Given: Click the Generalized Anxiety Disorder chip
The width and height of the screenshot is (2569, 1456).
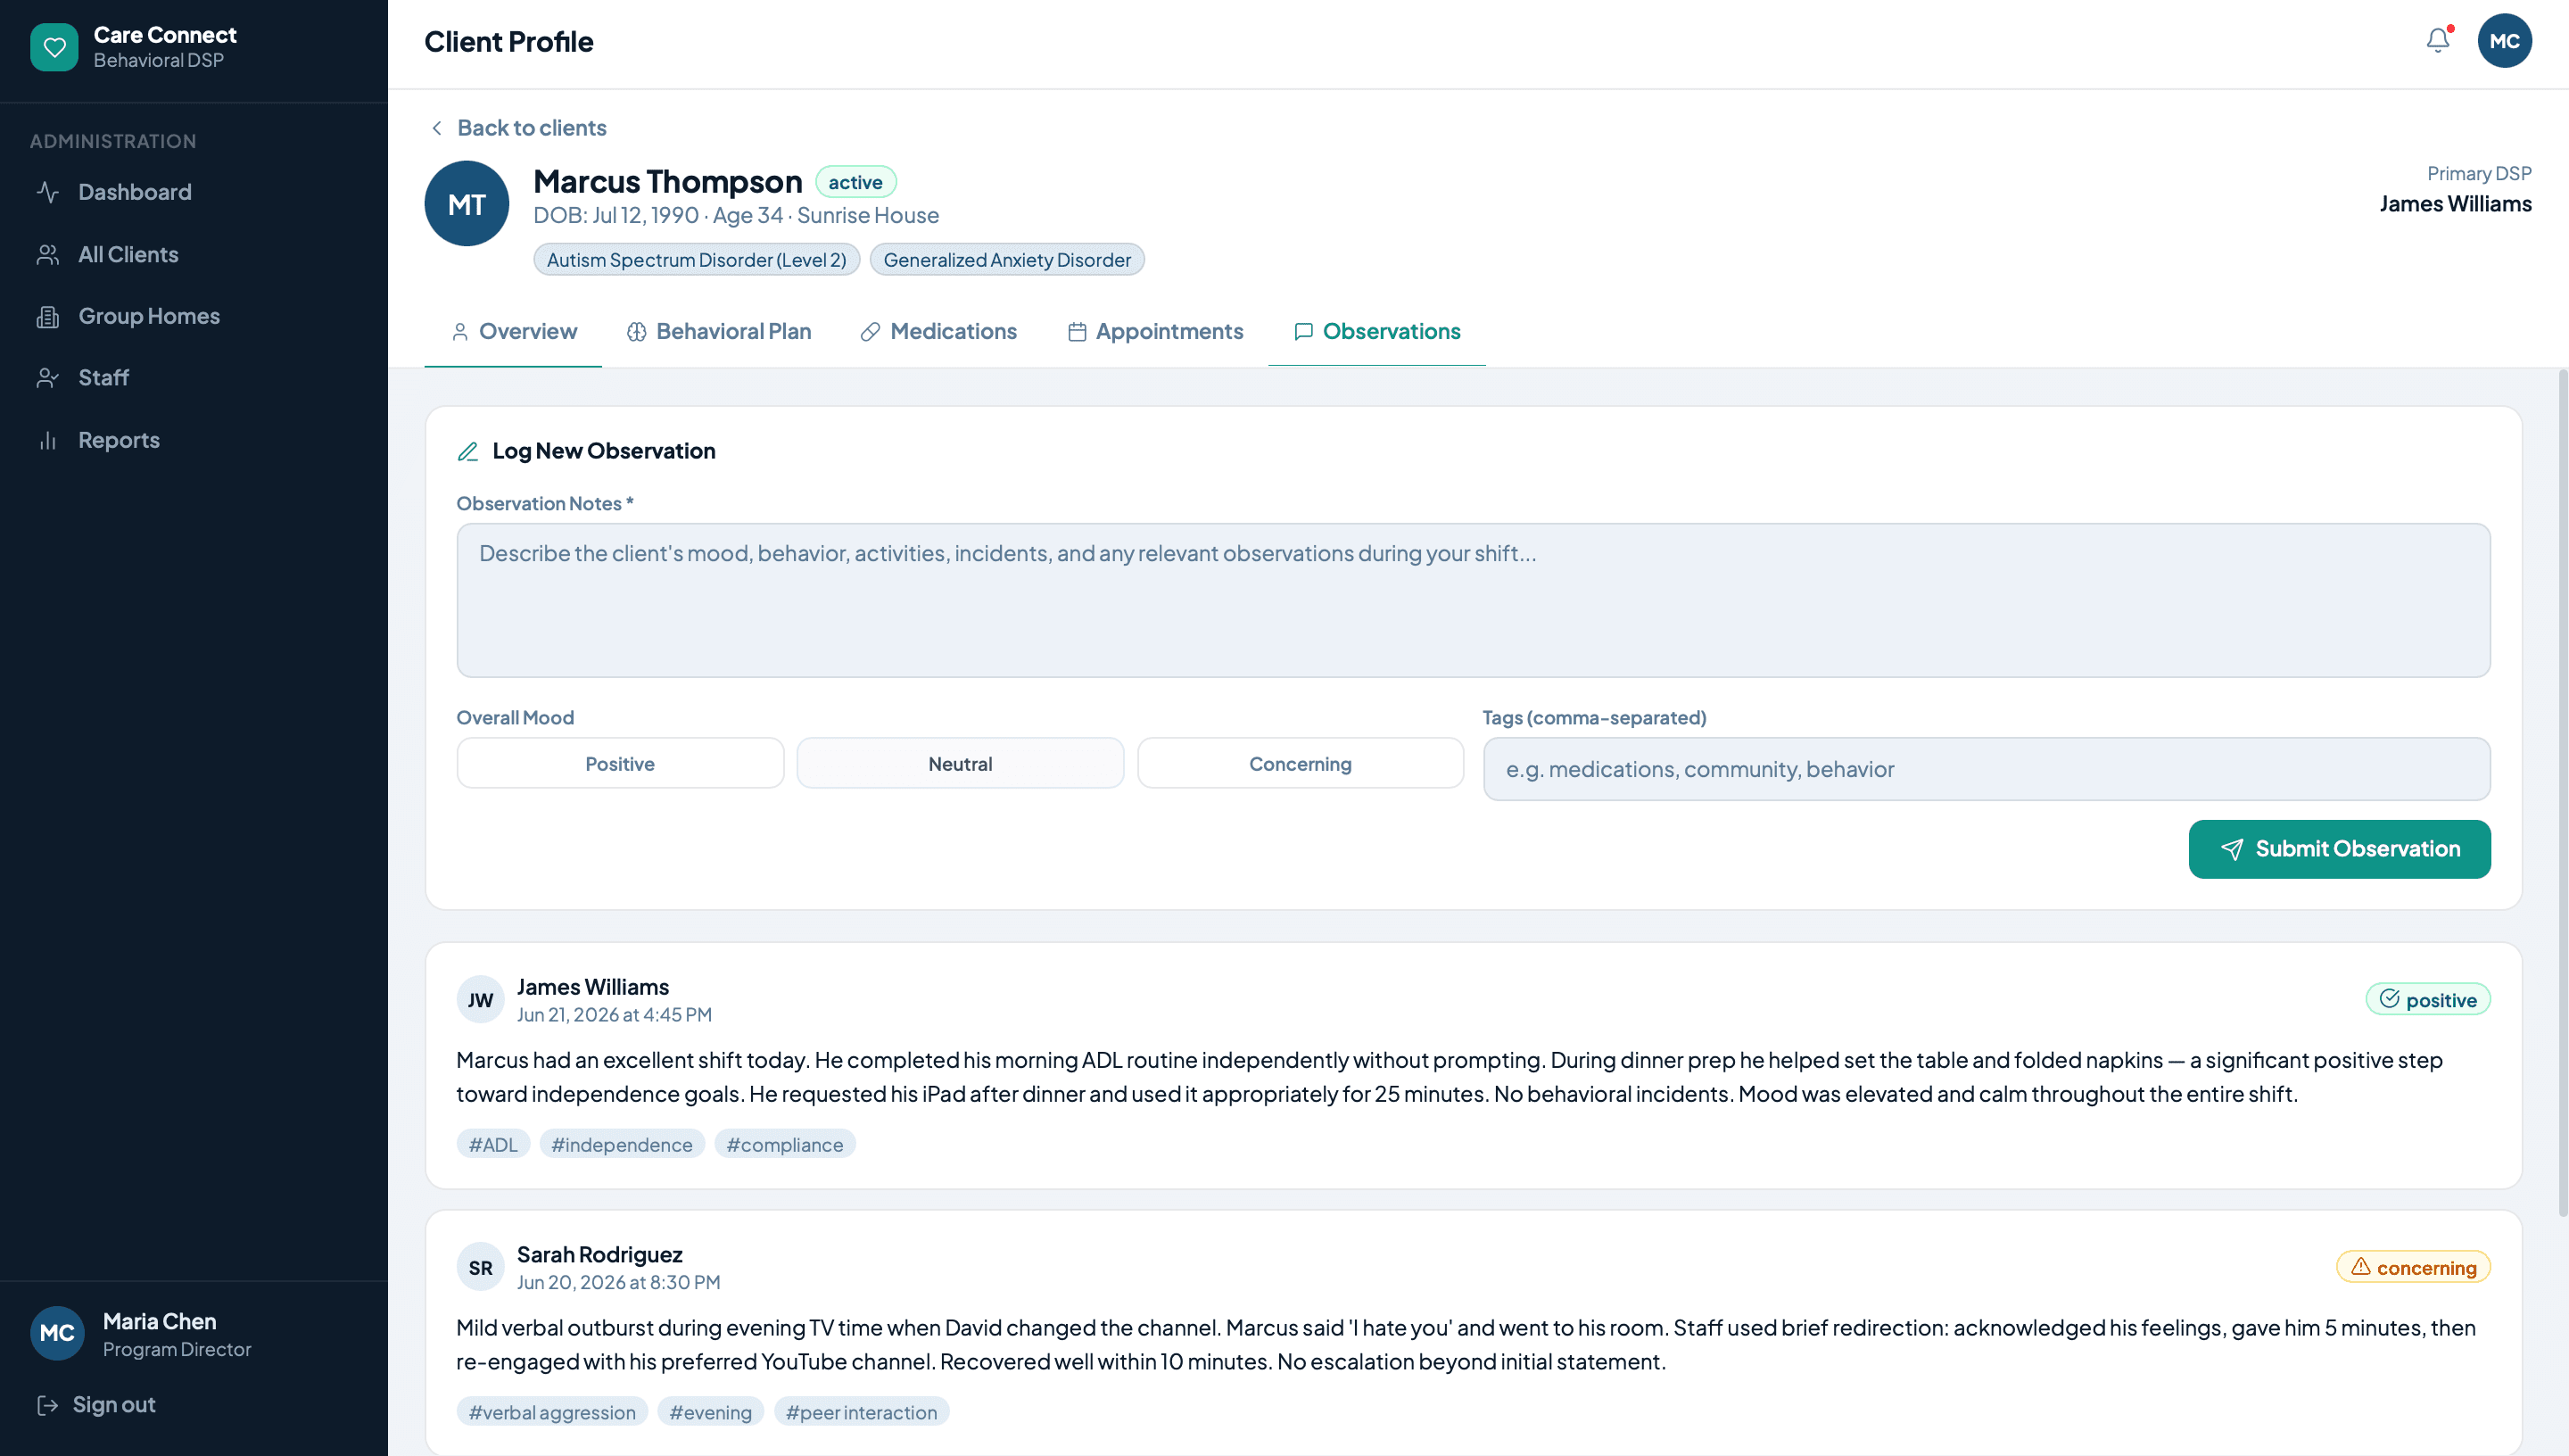Looking at the screenshot, I should [1006, 260].
